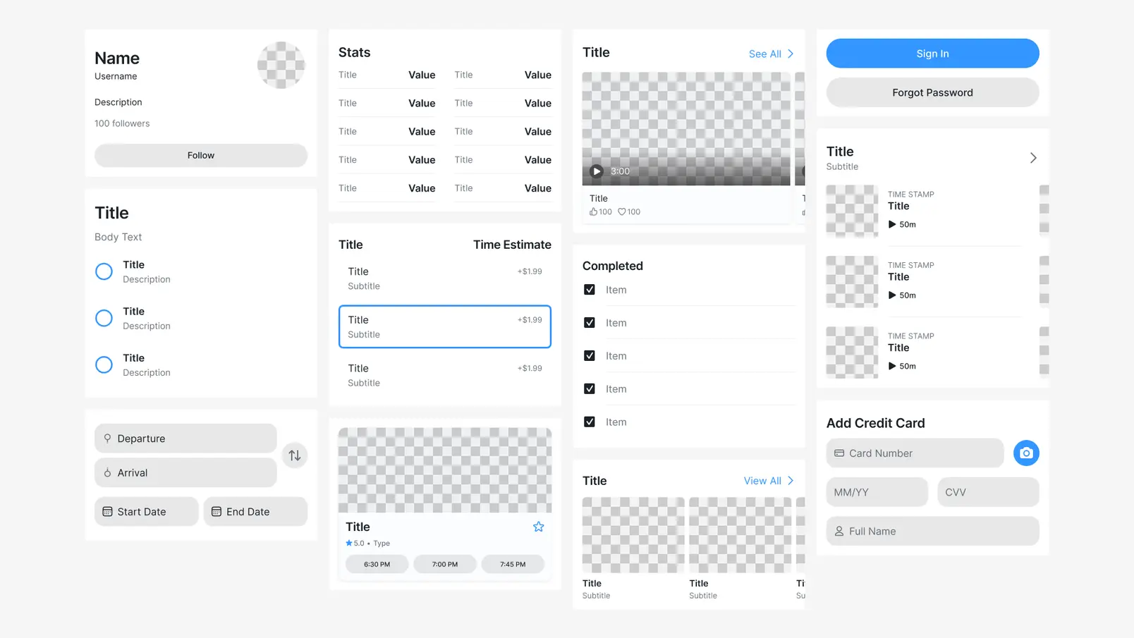Click the star favorite icon on the Title card

(x=539, y=526)
